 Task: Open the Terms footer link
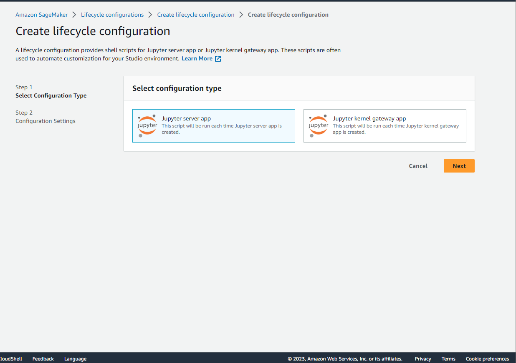pyautogui.click(x=448, y=359)
